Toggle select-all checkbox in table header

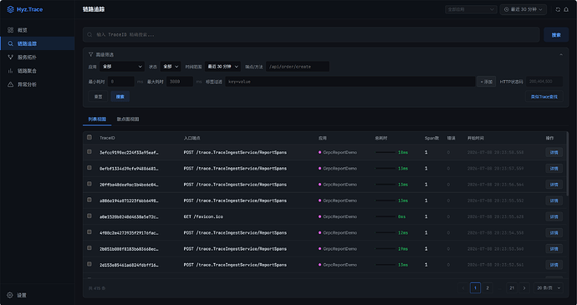pos(89,137)
